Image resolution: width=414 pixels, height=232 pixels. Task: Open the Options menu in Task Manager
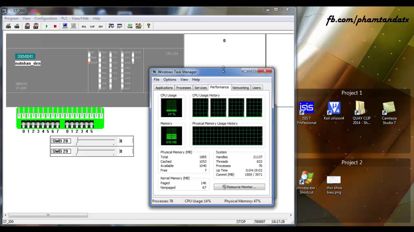(170, 80)
